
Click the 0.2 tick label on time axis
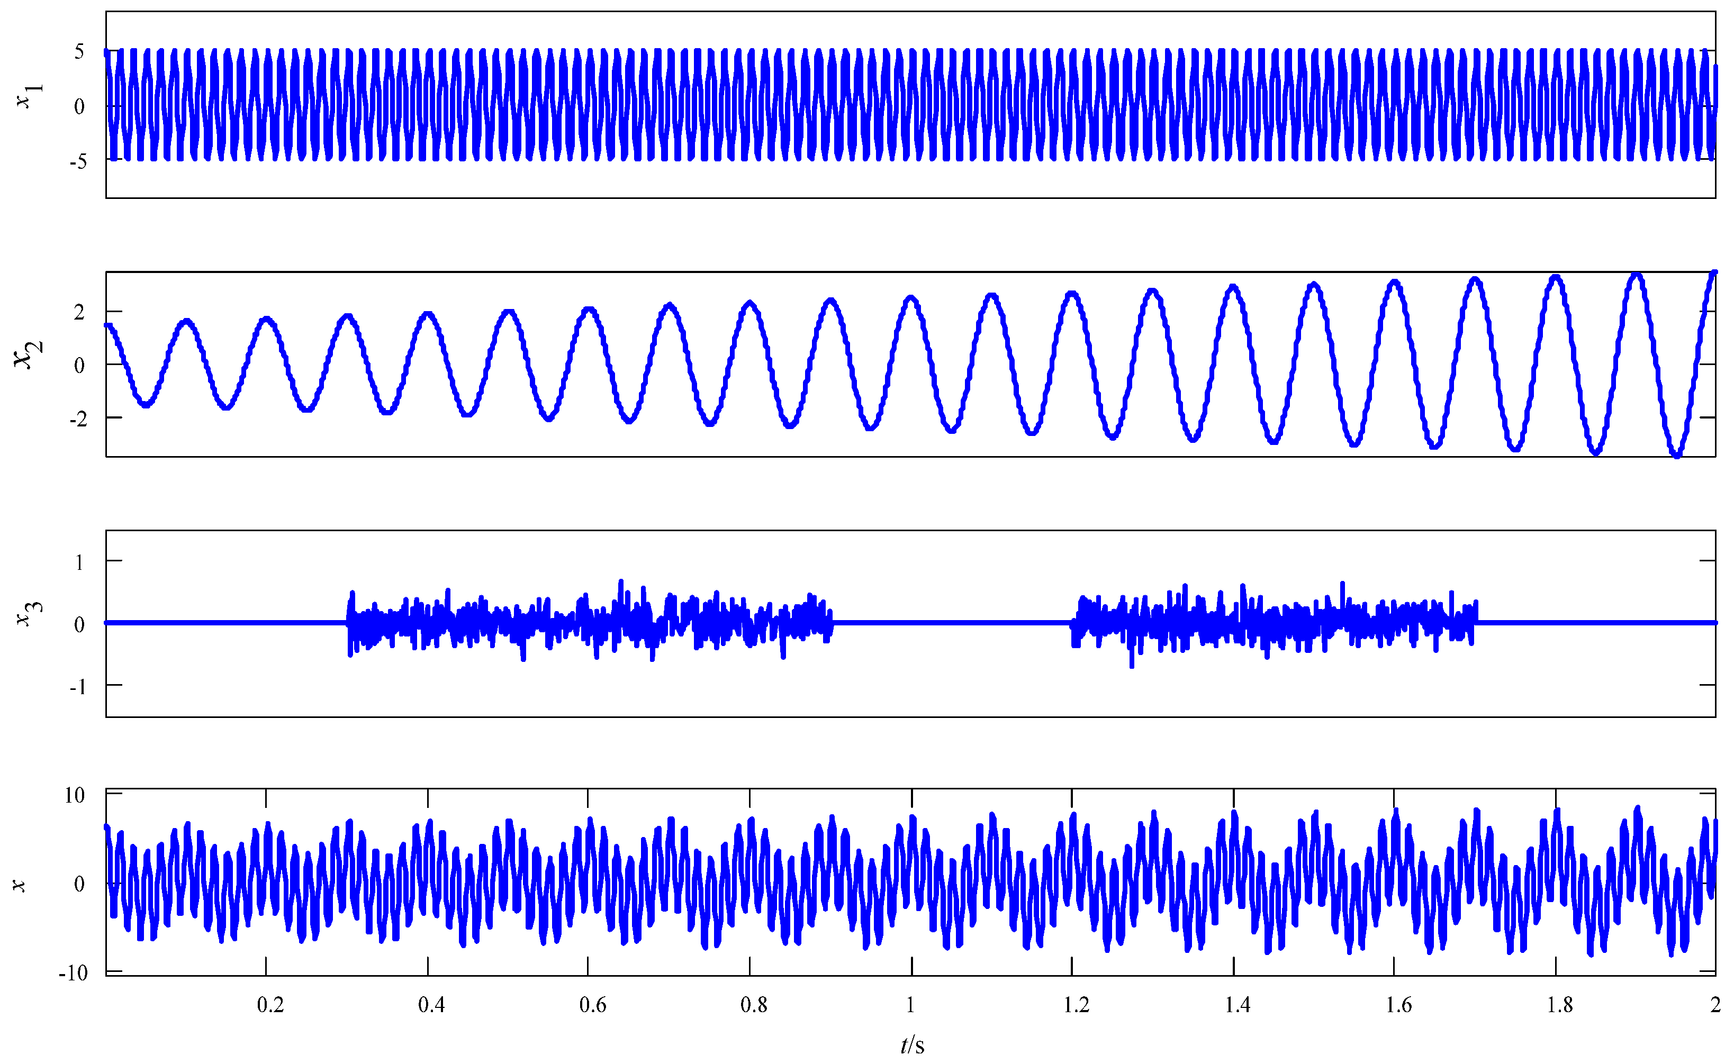coord(270,1005)
